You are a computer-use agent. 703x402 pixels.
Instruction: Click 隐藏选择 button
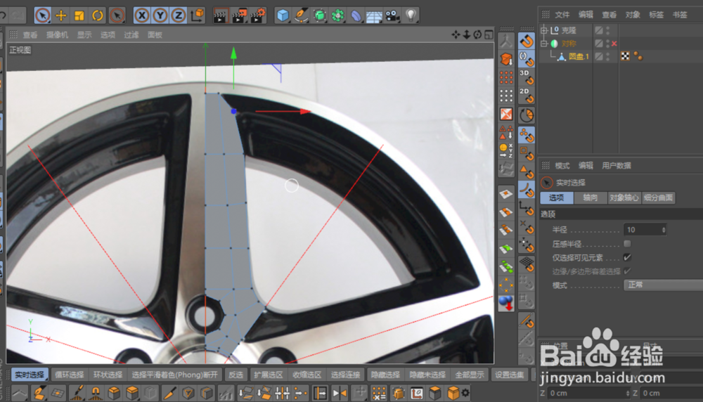385,375
